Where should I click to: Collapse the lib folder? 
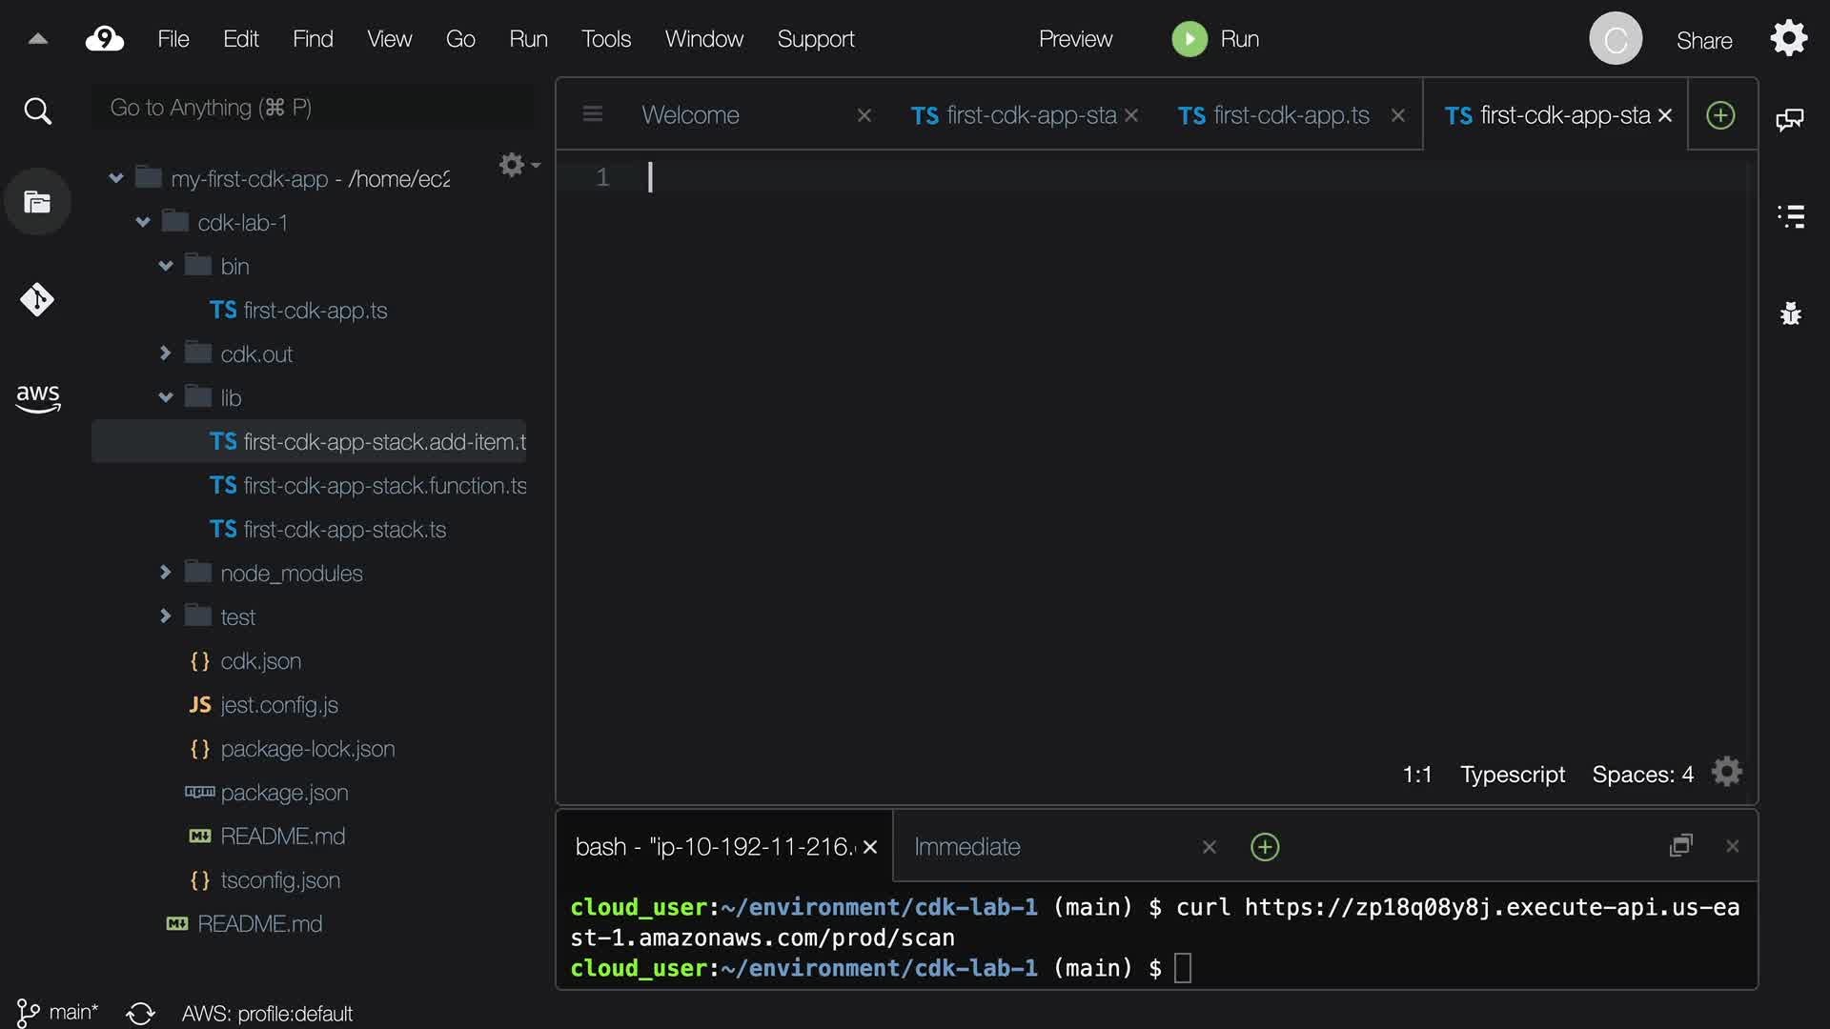click(166, 397)
